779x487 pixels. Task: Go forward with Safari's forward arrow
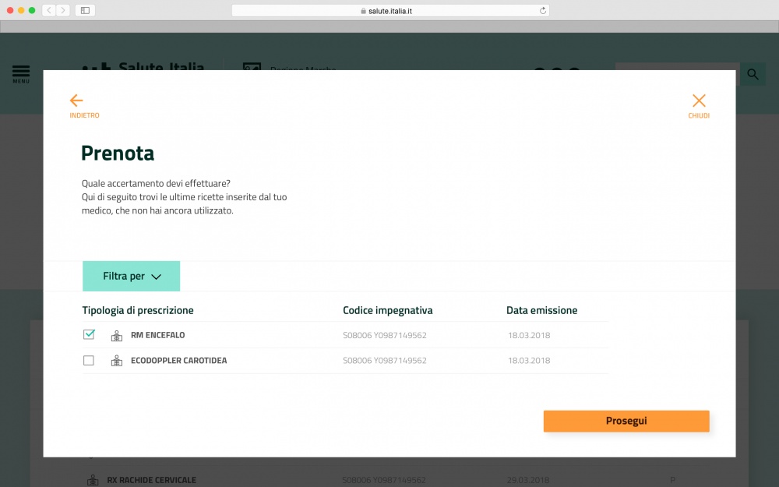[x=62, y=11]
